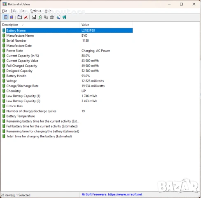Open the Help menu
Image resolution: width=203 pixels, height=198 pixels.
pos(48,11)
